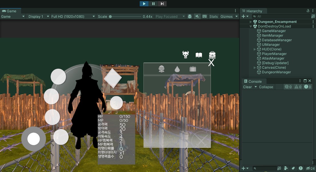The height and width of the screenshot is (172, 316).
Task: Open the skull monster menu icon
Action: (185, 54)
